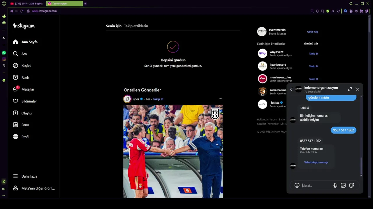This screenshot has width=373, height=209.
Task: Click the site lock icon
Action: pyautogui.click(x=28, y=11)
